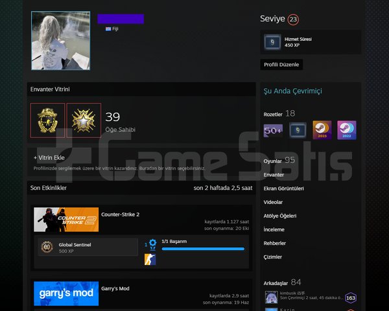The image size is (389, 311).
Task: Click the CS achievement thumbnail icon
Action: click(150, 259)
